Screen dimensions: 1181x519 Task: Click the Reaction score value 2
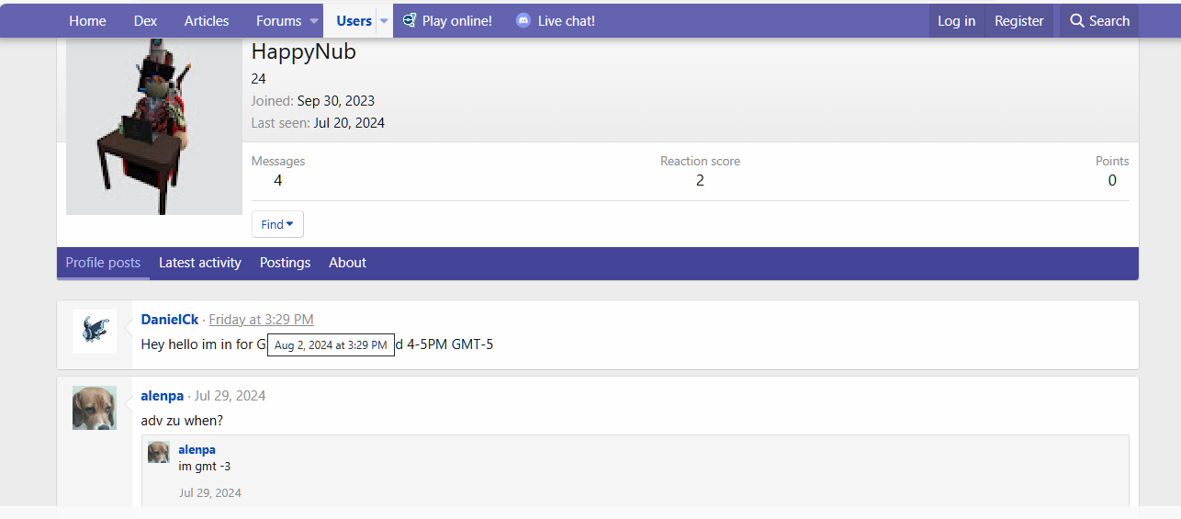pyautogui.click(x=700, y=180)
